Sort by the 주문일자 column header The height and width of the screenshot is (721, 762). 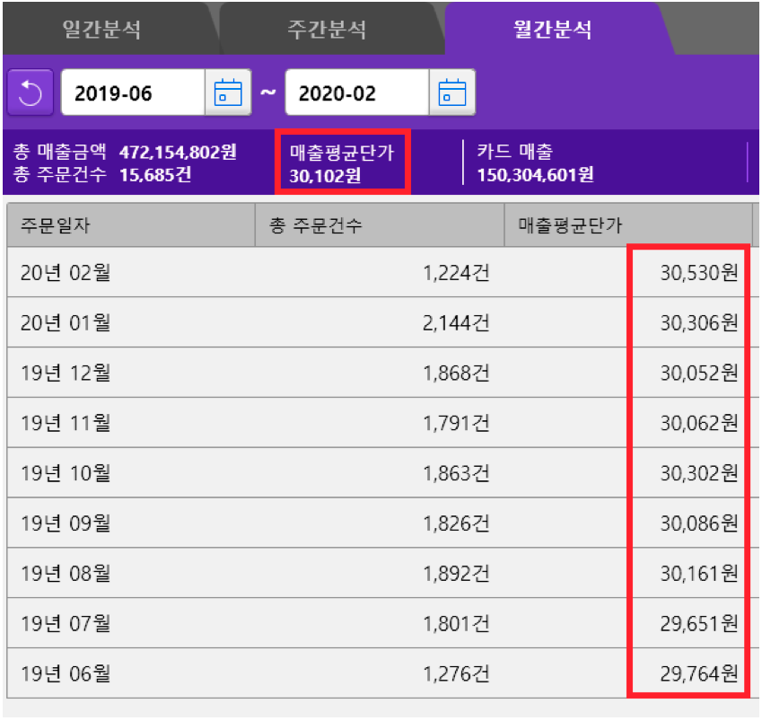(x=131, y=225)
